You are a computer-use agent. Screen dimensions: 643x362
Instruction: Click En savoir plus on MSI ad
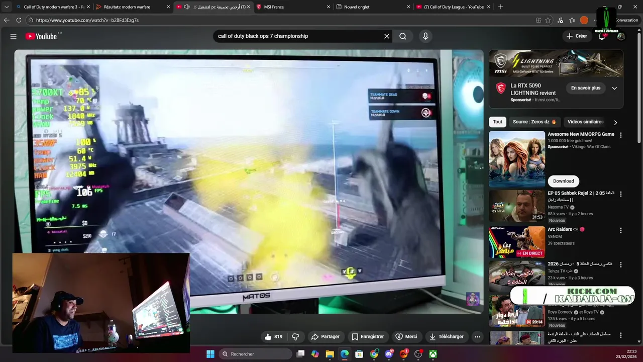586,88
